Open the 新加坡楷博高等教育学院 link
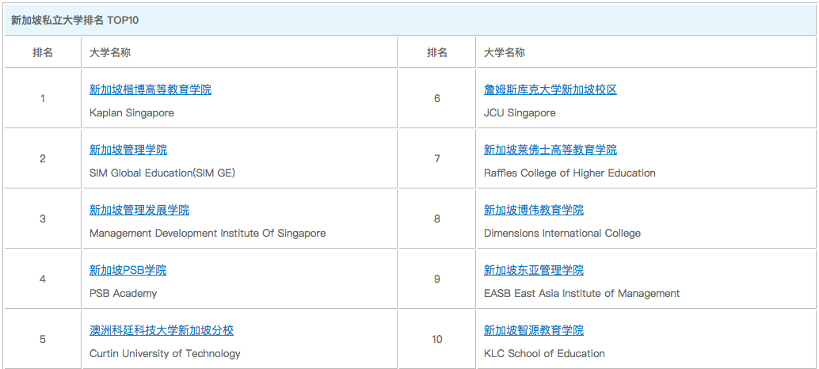Viewport: 819px width, 369px height. (x=150, y=89)
